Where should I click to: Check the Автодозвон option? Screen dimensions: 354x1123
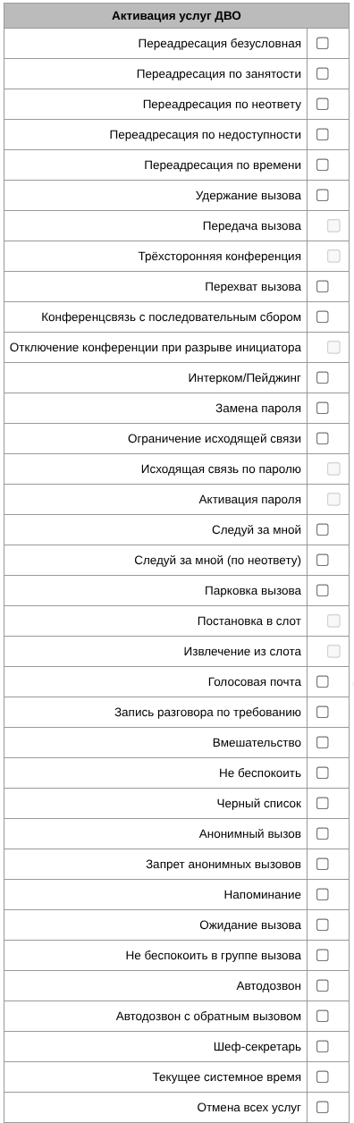(323, 985)
